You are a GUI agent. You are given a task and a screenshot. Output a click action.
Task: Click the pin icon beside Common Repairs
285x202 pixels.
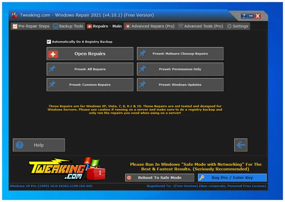[52, 85]
